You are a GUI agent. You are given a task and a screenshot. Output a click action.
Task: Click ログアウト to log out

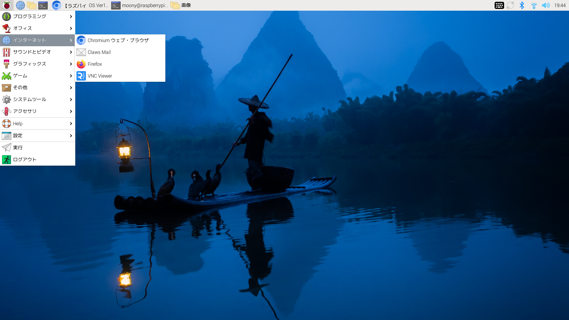point(25,159)
